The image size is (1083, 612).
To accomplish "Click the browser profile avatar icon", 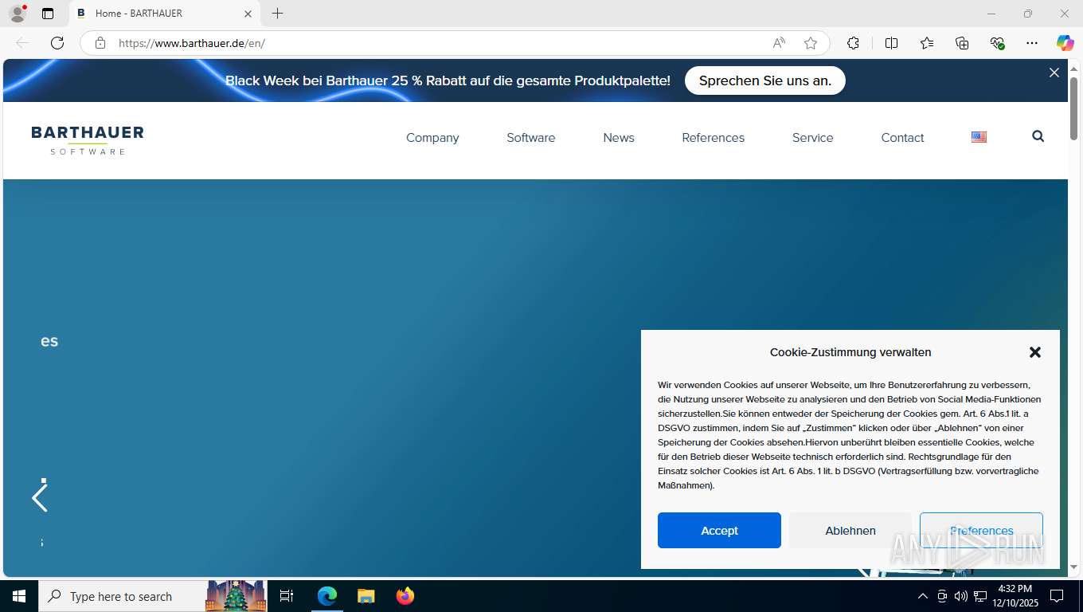I will [x=18, y=14].
